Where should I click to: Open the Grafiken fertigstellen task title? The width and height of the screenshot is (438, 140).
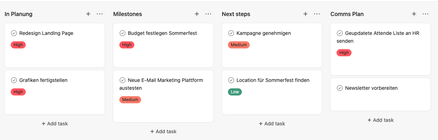43,80
